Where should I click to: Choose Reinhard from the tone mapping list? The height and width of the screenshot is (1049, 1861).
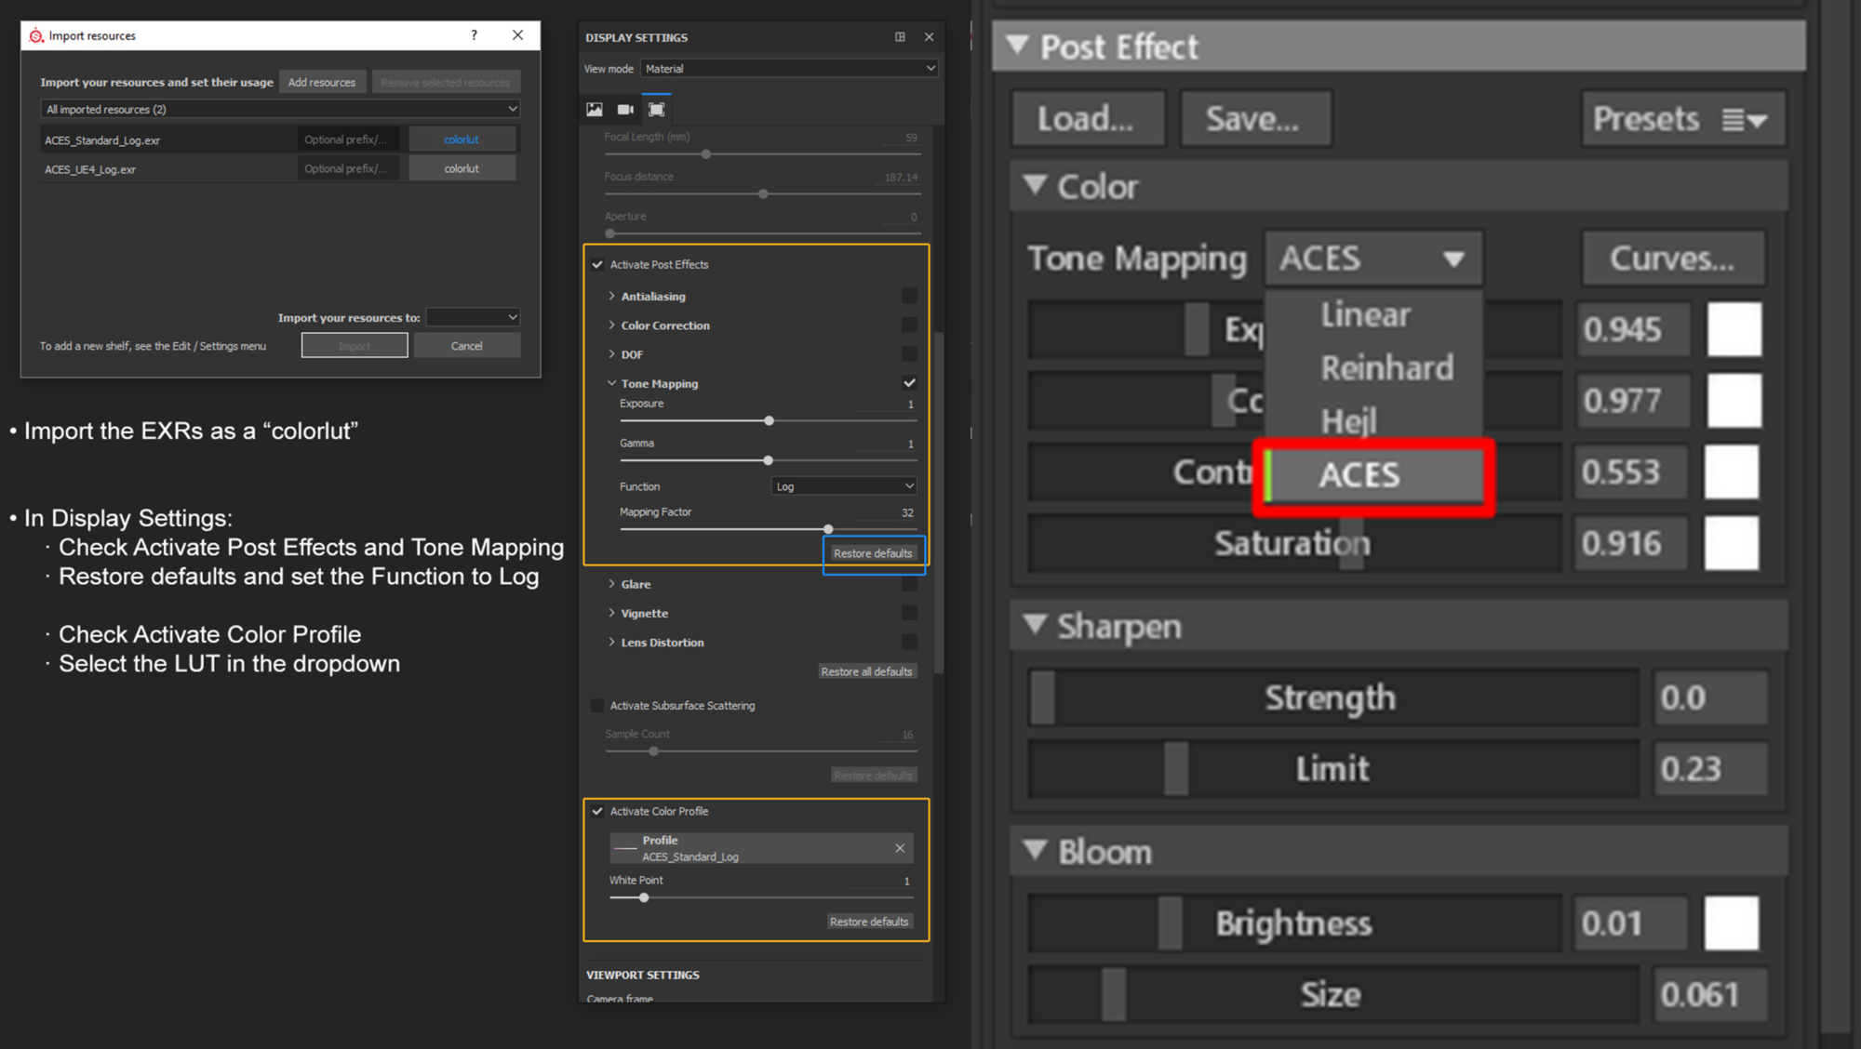coord(1386,368)
